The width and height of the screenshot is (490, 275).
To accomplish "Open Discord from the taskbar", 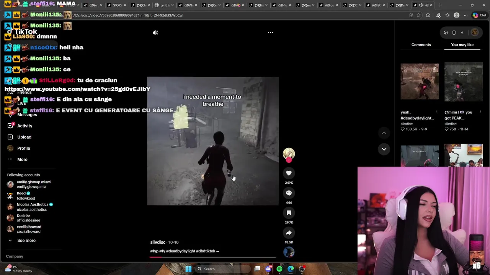I will pyautogui.click(x=268, y=269).
